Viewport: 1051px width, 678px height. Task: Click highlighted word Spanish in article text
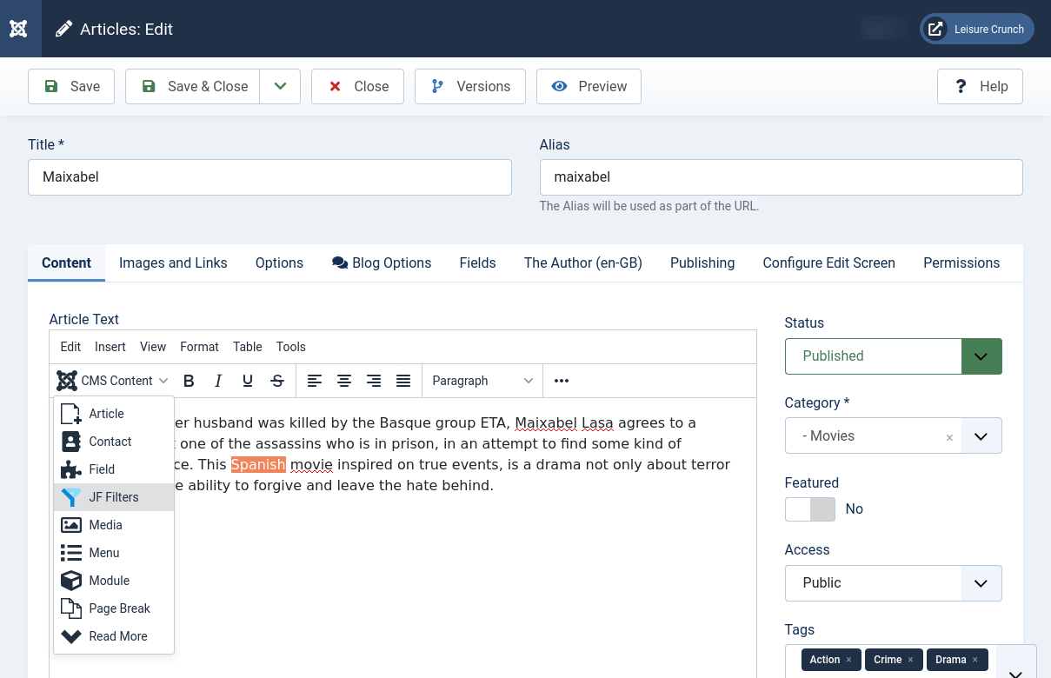click(x=258, y=464)
